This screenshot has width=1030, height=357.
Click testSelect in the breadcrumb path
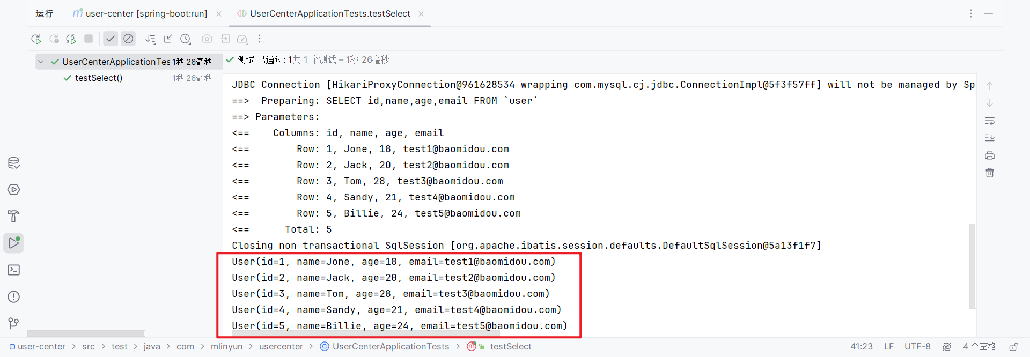(510, 347)
